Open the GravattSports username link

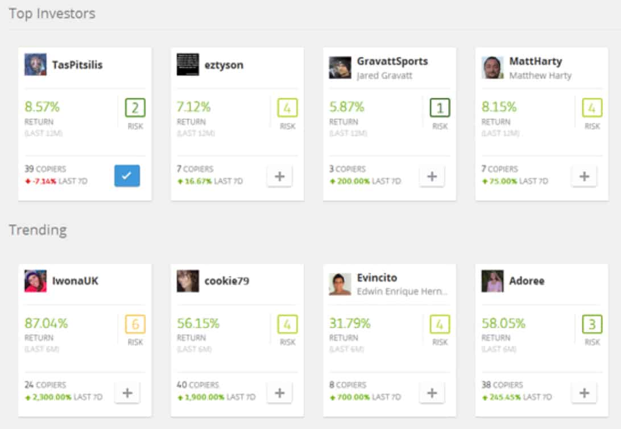[392, 61]
